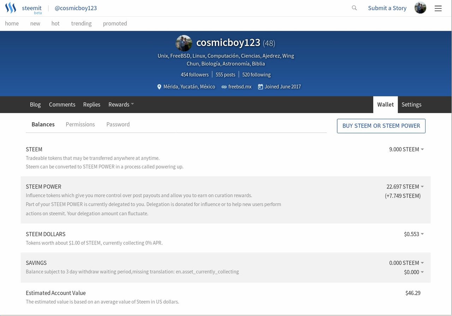Click the steemit beta wordmark

tap(32, 9)
